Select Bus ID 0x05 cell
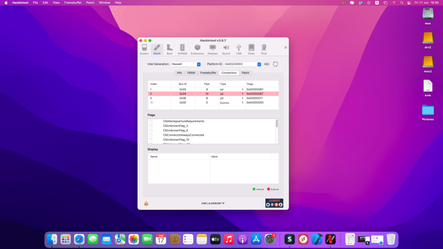The height and width of the screenshot is (249, 443). [x=183, y=89]
